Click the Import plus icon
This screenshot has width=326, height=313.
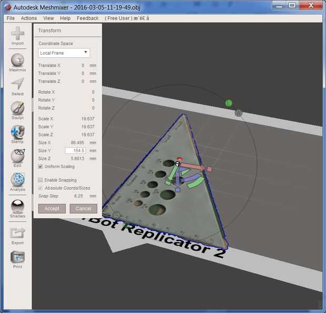[x=17, y=33]
